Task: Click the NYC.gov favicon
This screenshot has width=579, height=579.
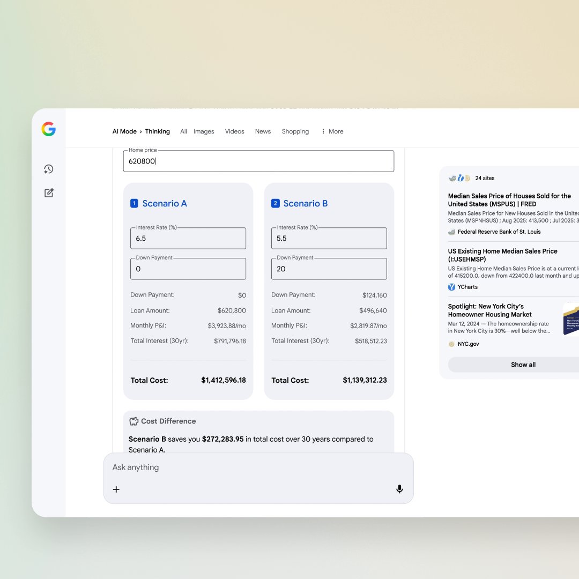Action: click(451, 344)
